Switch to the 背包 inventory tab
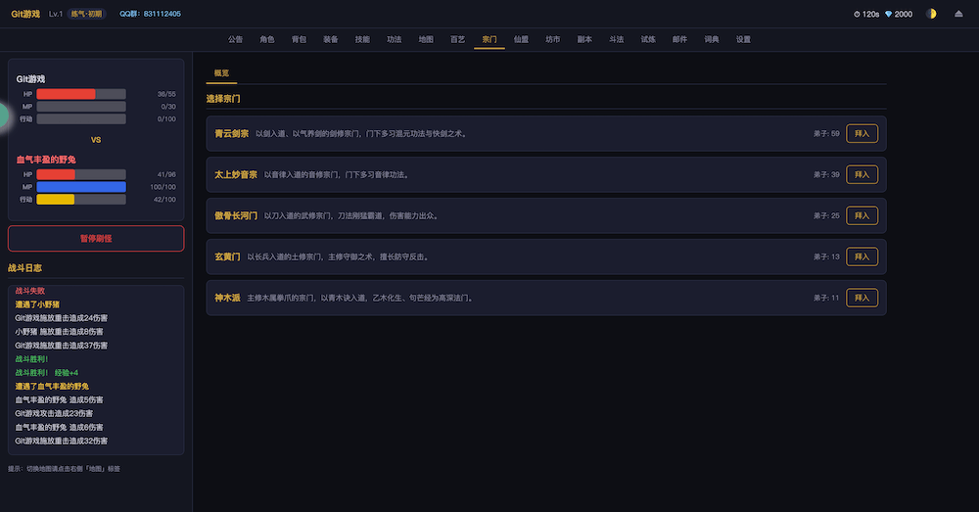This screenshot has width=979, height=512. point(299,39)
